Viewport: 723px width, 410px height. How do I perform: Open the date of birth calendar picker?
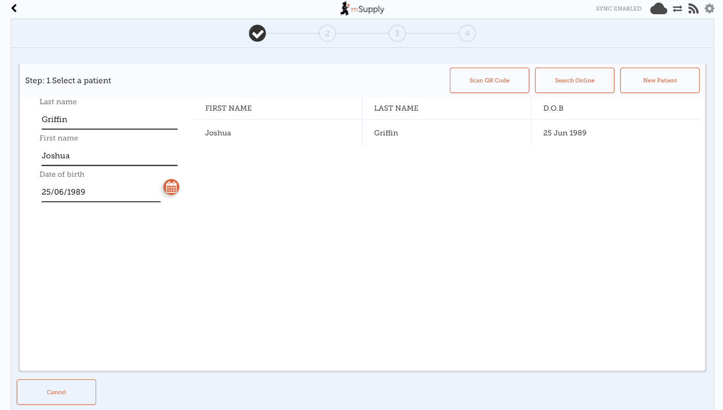pyautogui.click(x=171, y=187)
